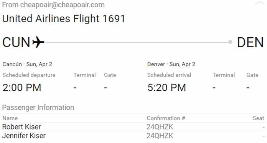Select the 2:00 PM scheduled departure time
Screen dimensions: 267x143
[x=22, y=88]
